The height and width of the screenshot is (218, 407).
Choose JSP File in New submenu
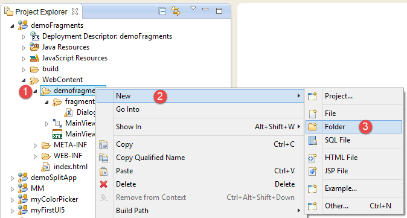[x=354, y=170]
